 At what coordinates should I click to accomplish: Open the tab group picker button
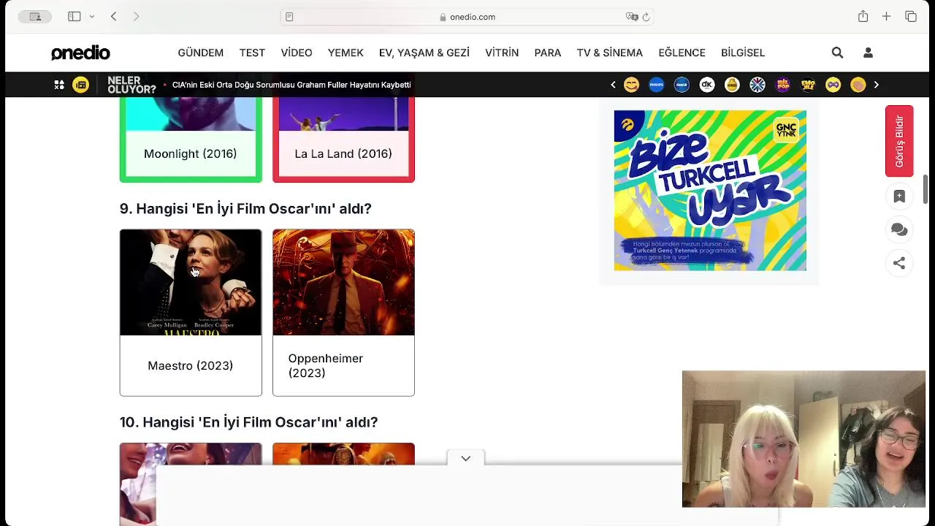[35, 16]
